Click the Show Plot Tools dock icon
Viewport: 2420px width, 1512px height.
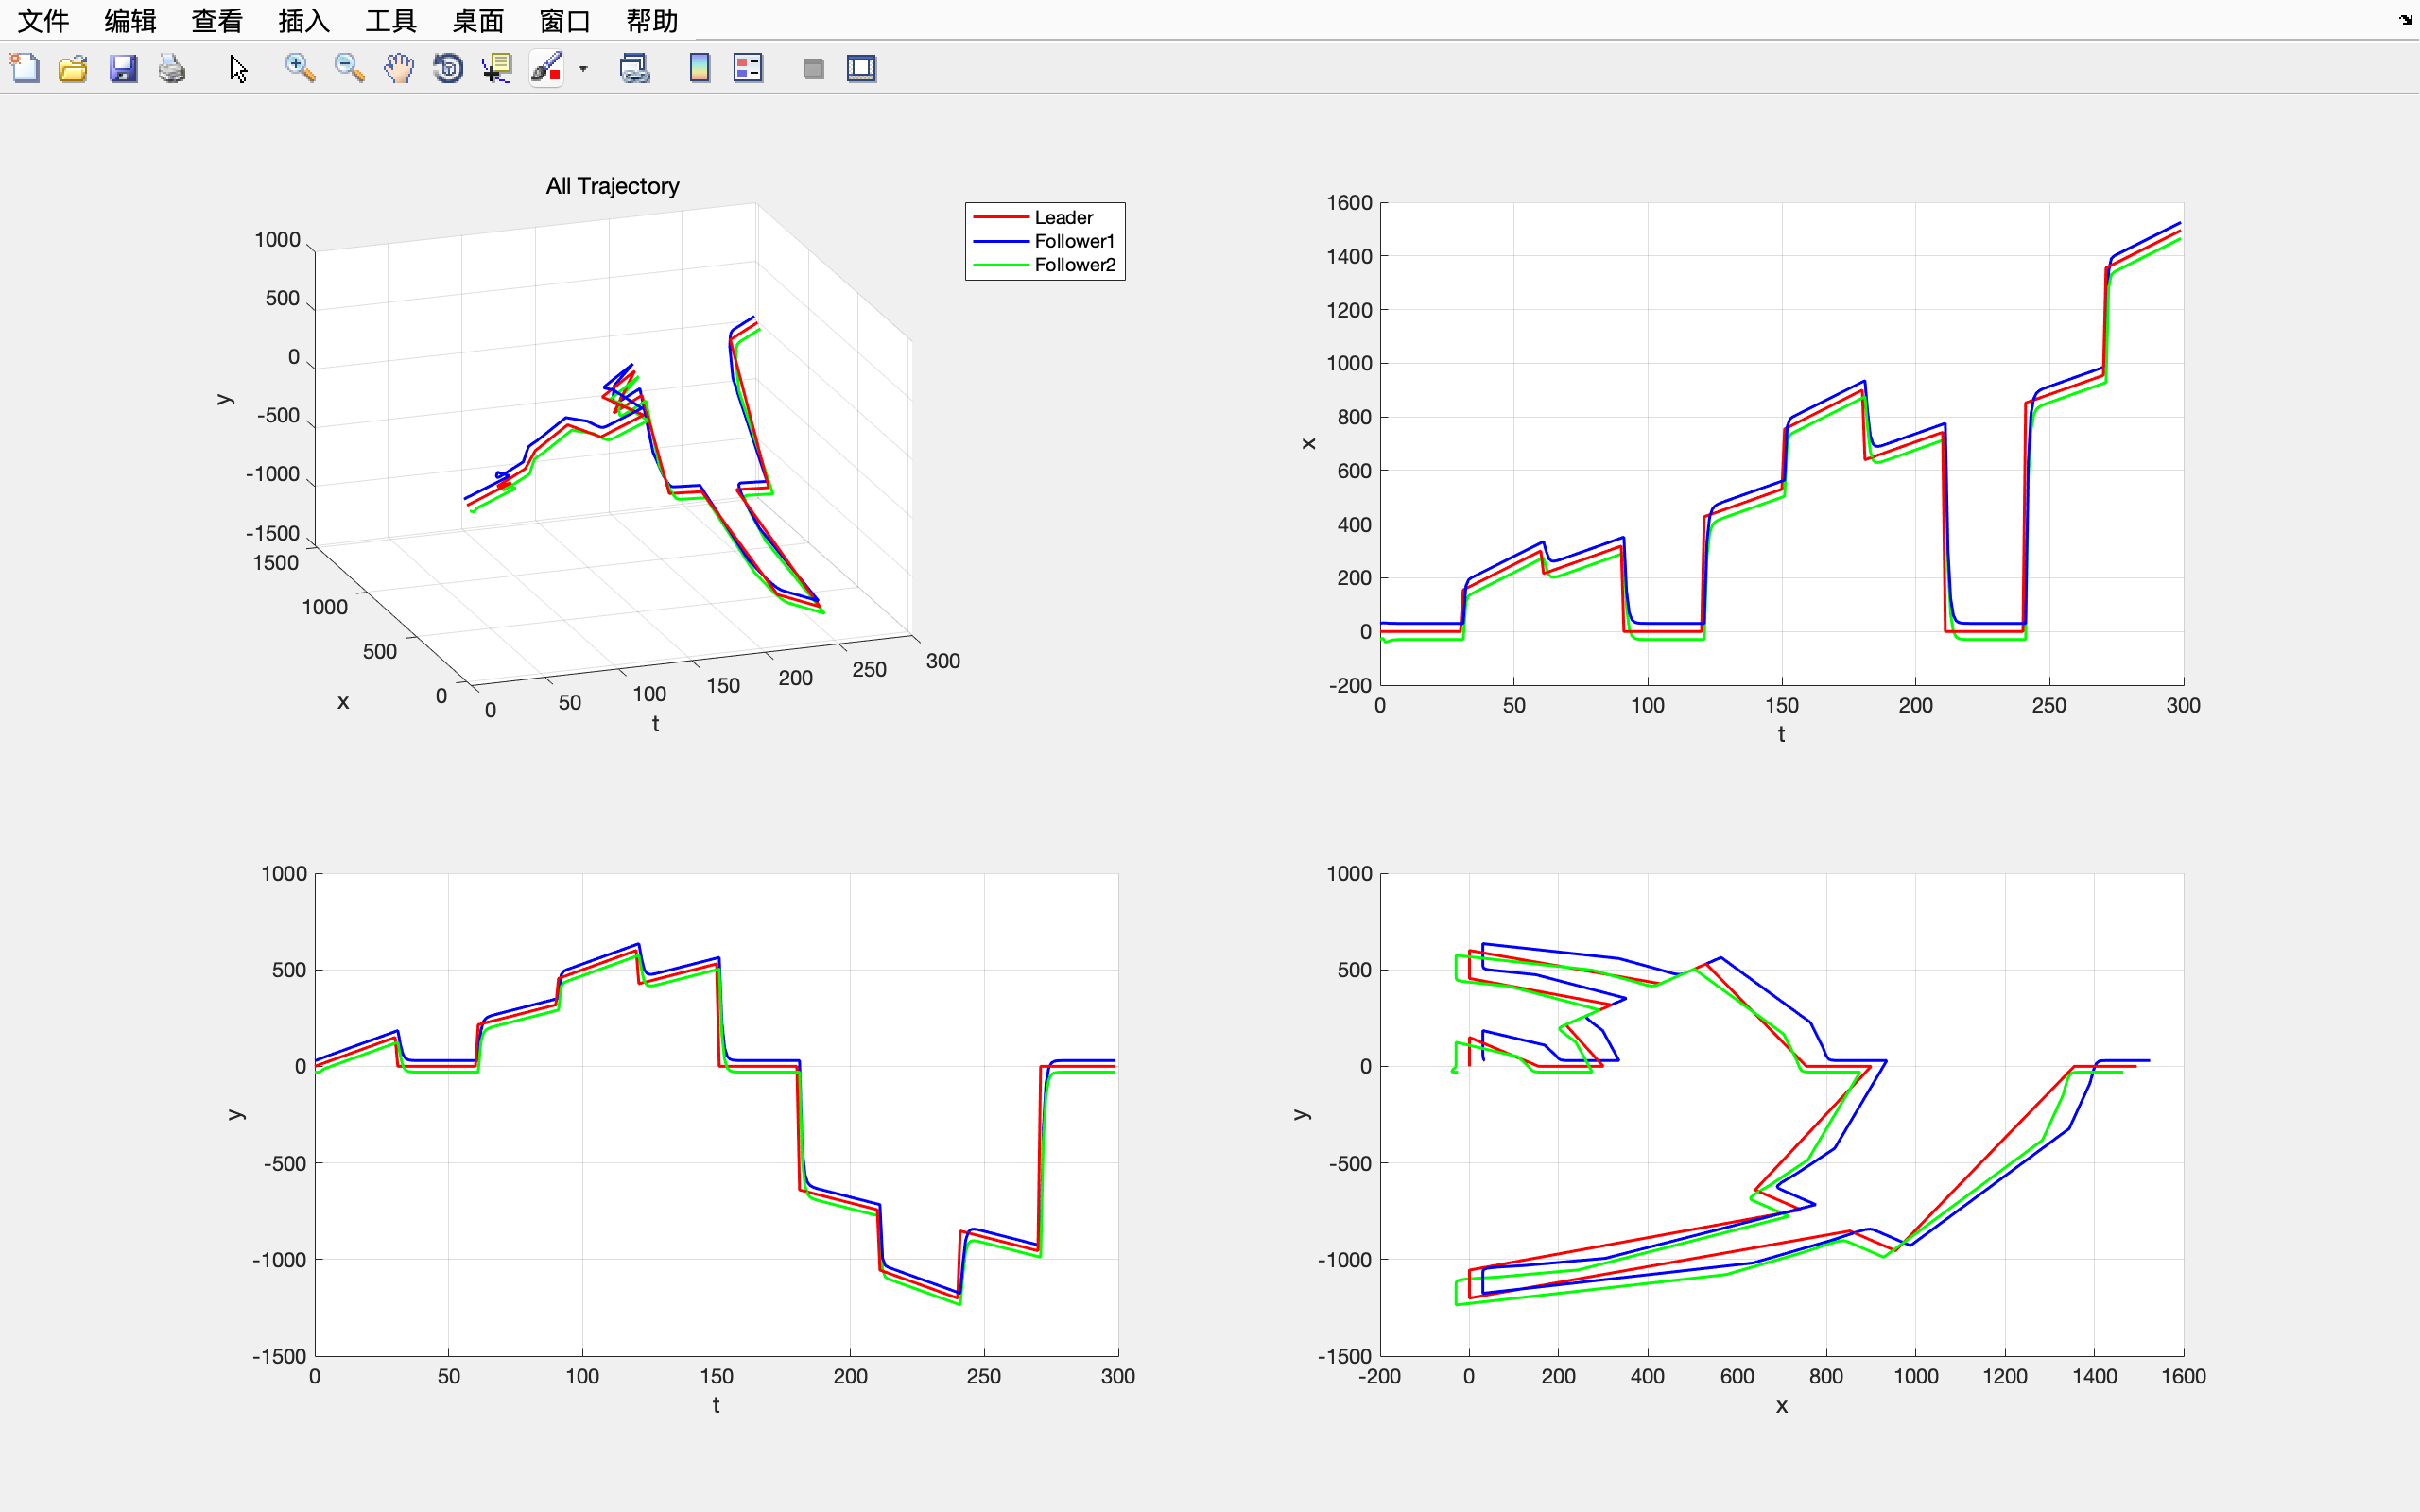pyautogui.click(x=861, y=68)
